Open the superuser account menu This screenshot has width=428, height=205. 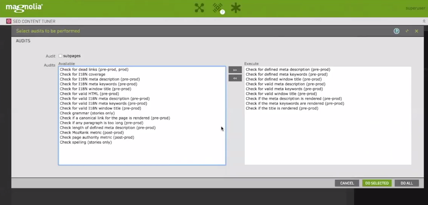coord(415,8)
